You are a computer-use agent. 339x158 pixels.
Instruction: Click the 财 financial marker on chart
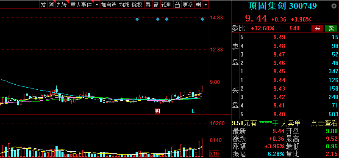point(158,111)
